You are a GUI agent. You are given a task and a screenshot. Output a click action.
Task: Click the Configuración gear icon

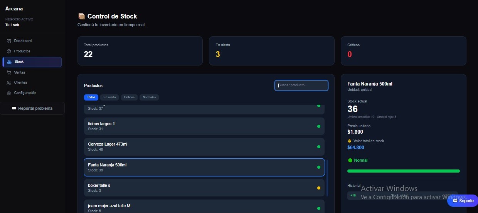(x=9, y=93)
